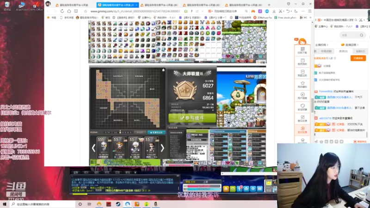Show previous character card with left arrow
The image size is (370, 208).
pyautogui.click(x=94, y=148)
